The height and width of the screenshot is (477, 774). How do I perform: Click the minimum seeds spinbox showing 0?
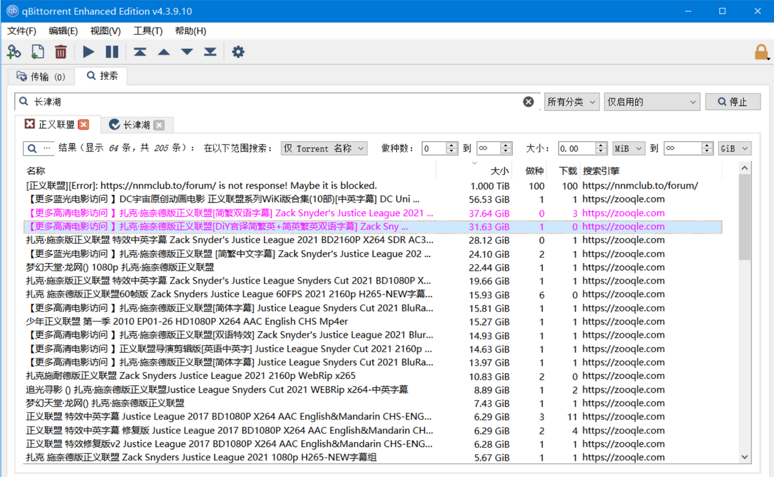440,148
